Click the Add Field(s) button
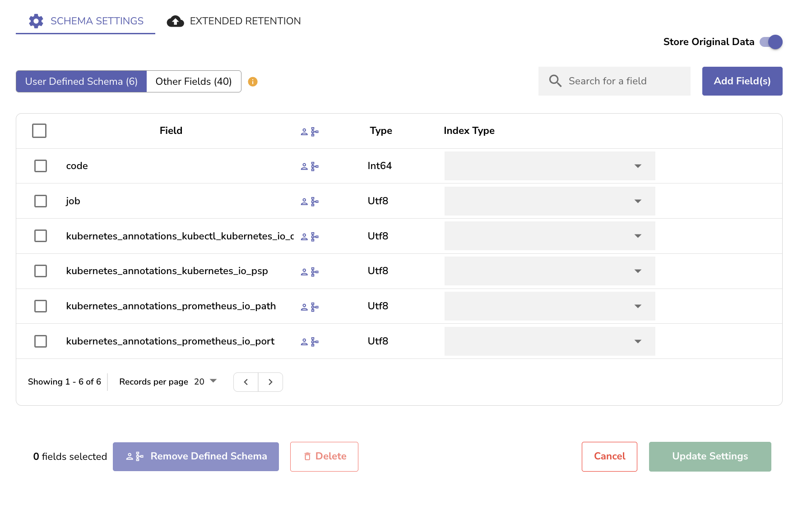 tap(742, 81)
